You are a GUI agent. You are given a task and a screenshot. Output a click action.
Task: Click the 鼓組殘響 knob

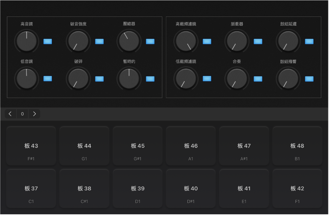tap(288, 79)
